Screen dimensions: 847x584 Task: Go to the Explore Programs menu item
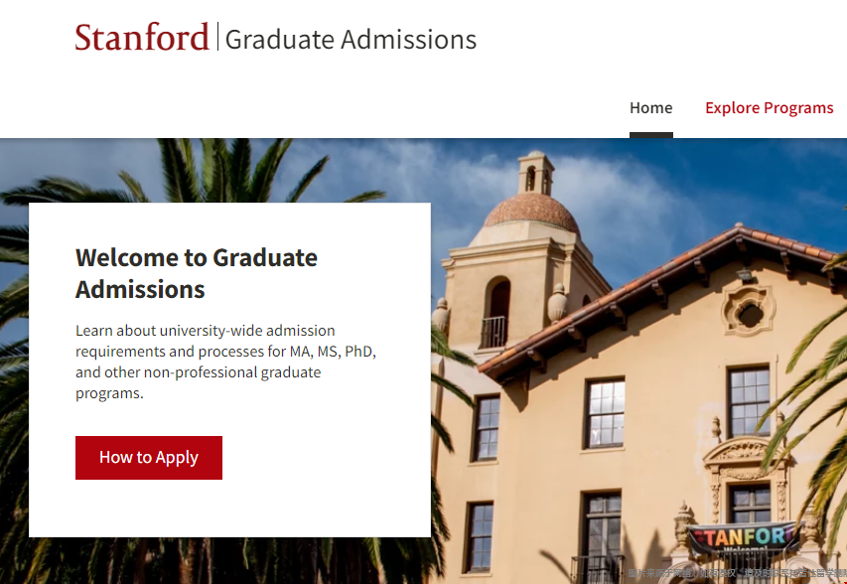(x=769, y=108)
